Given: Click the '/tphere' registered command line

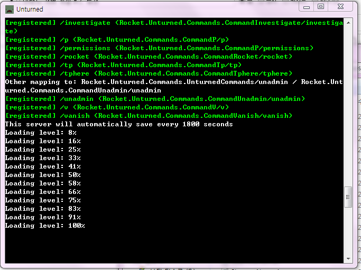Looking at the screenshot, I should (x=149, y=73).
